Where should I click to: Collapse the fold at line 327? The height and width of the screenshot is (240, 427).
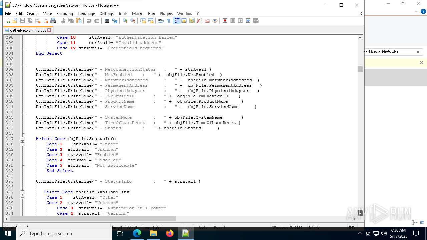point(22,192)
